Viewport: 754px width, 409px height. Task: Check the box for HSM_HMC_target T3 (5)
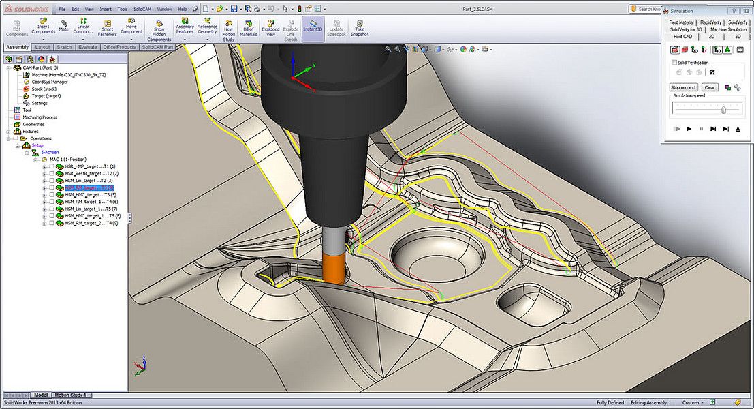pyautogui.click(x=52, y=195)
